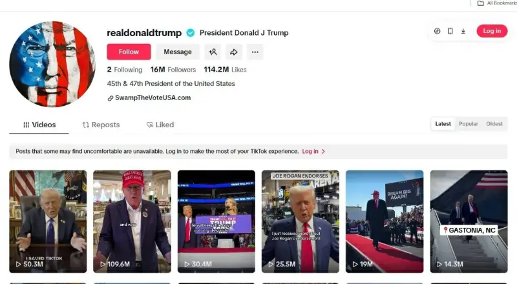
Task: Open the Liked tab
Action: tap(160, 125)
